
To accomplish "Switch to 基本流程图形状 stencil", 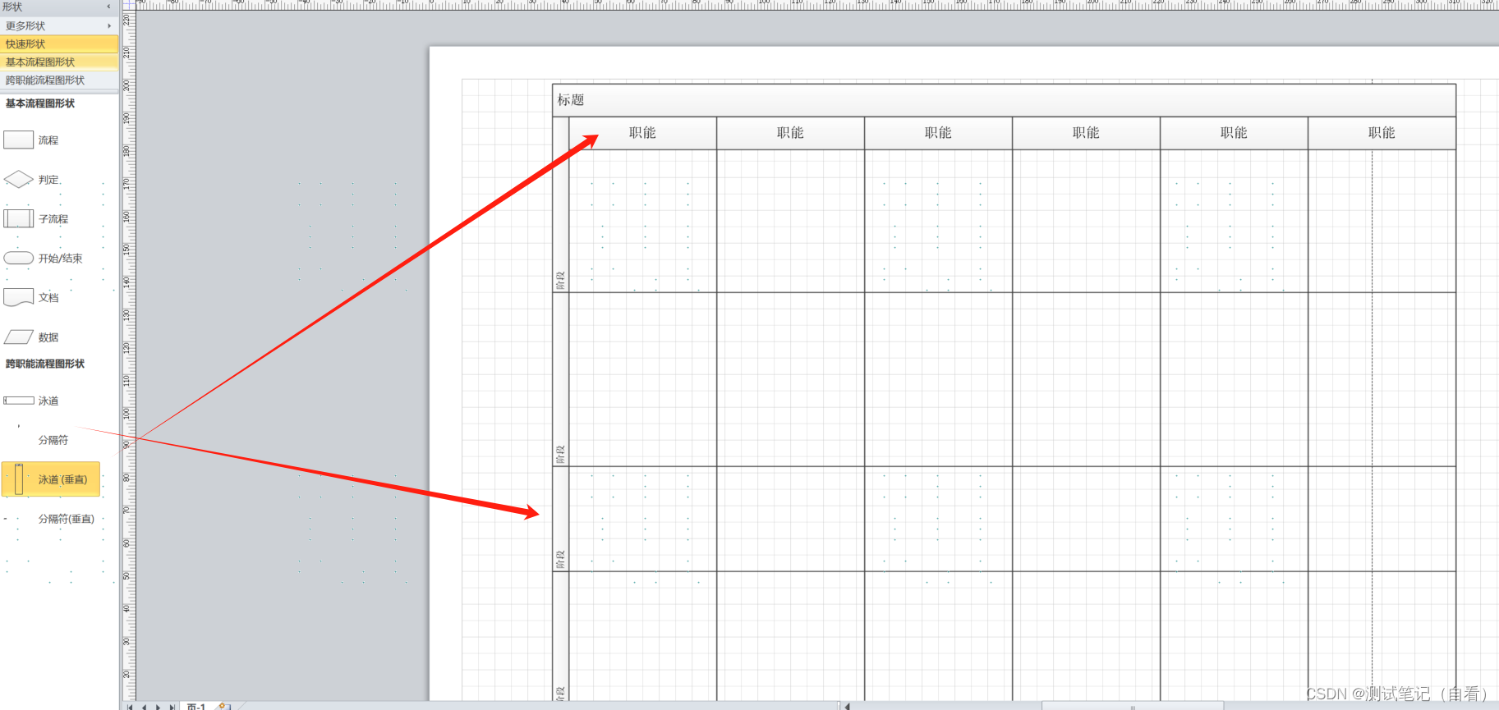I will (x=59, y=62).
